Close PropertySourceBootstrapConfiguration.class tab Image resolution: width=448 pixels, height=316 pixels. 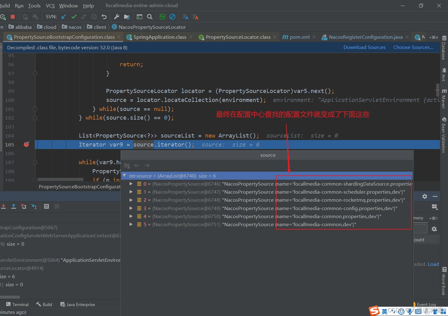[118, 37]
